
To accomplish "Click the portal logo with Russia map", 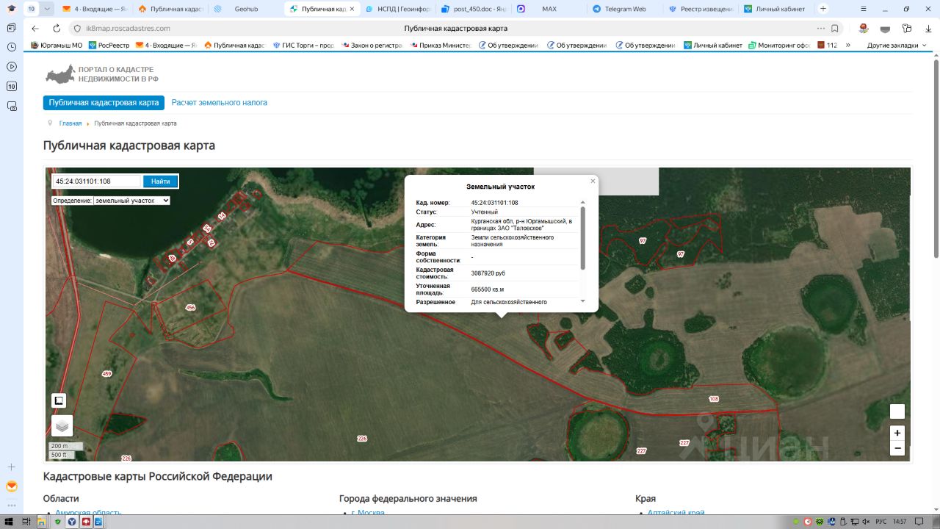I will (x=101, y=74).
